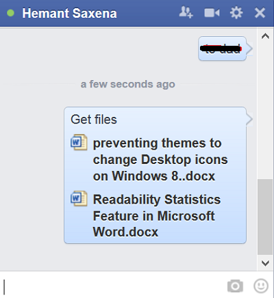Viewport: 274px width, 298px height.
Task: Click the redacted message bubble
Action: point(222,49)
